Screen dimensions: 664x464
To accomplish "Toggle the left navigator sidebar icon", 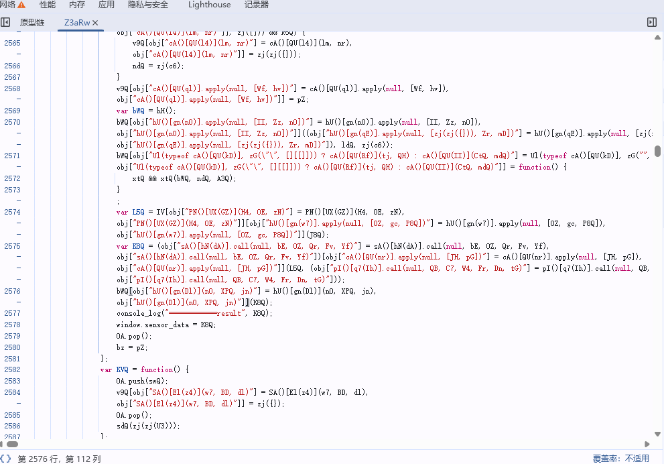I will (x=5, y=22).
